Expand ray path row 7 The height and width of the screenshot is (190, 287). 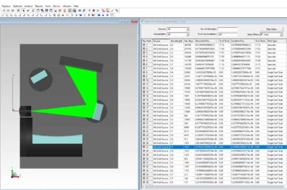click(x=144, y=68)
